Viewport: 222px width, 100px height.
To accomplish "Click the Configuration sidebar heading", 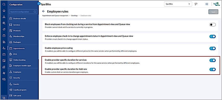I will coord(16,5).
